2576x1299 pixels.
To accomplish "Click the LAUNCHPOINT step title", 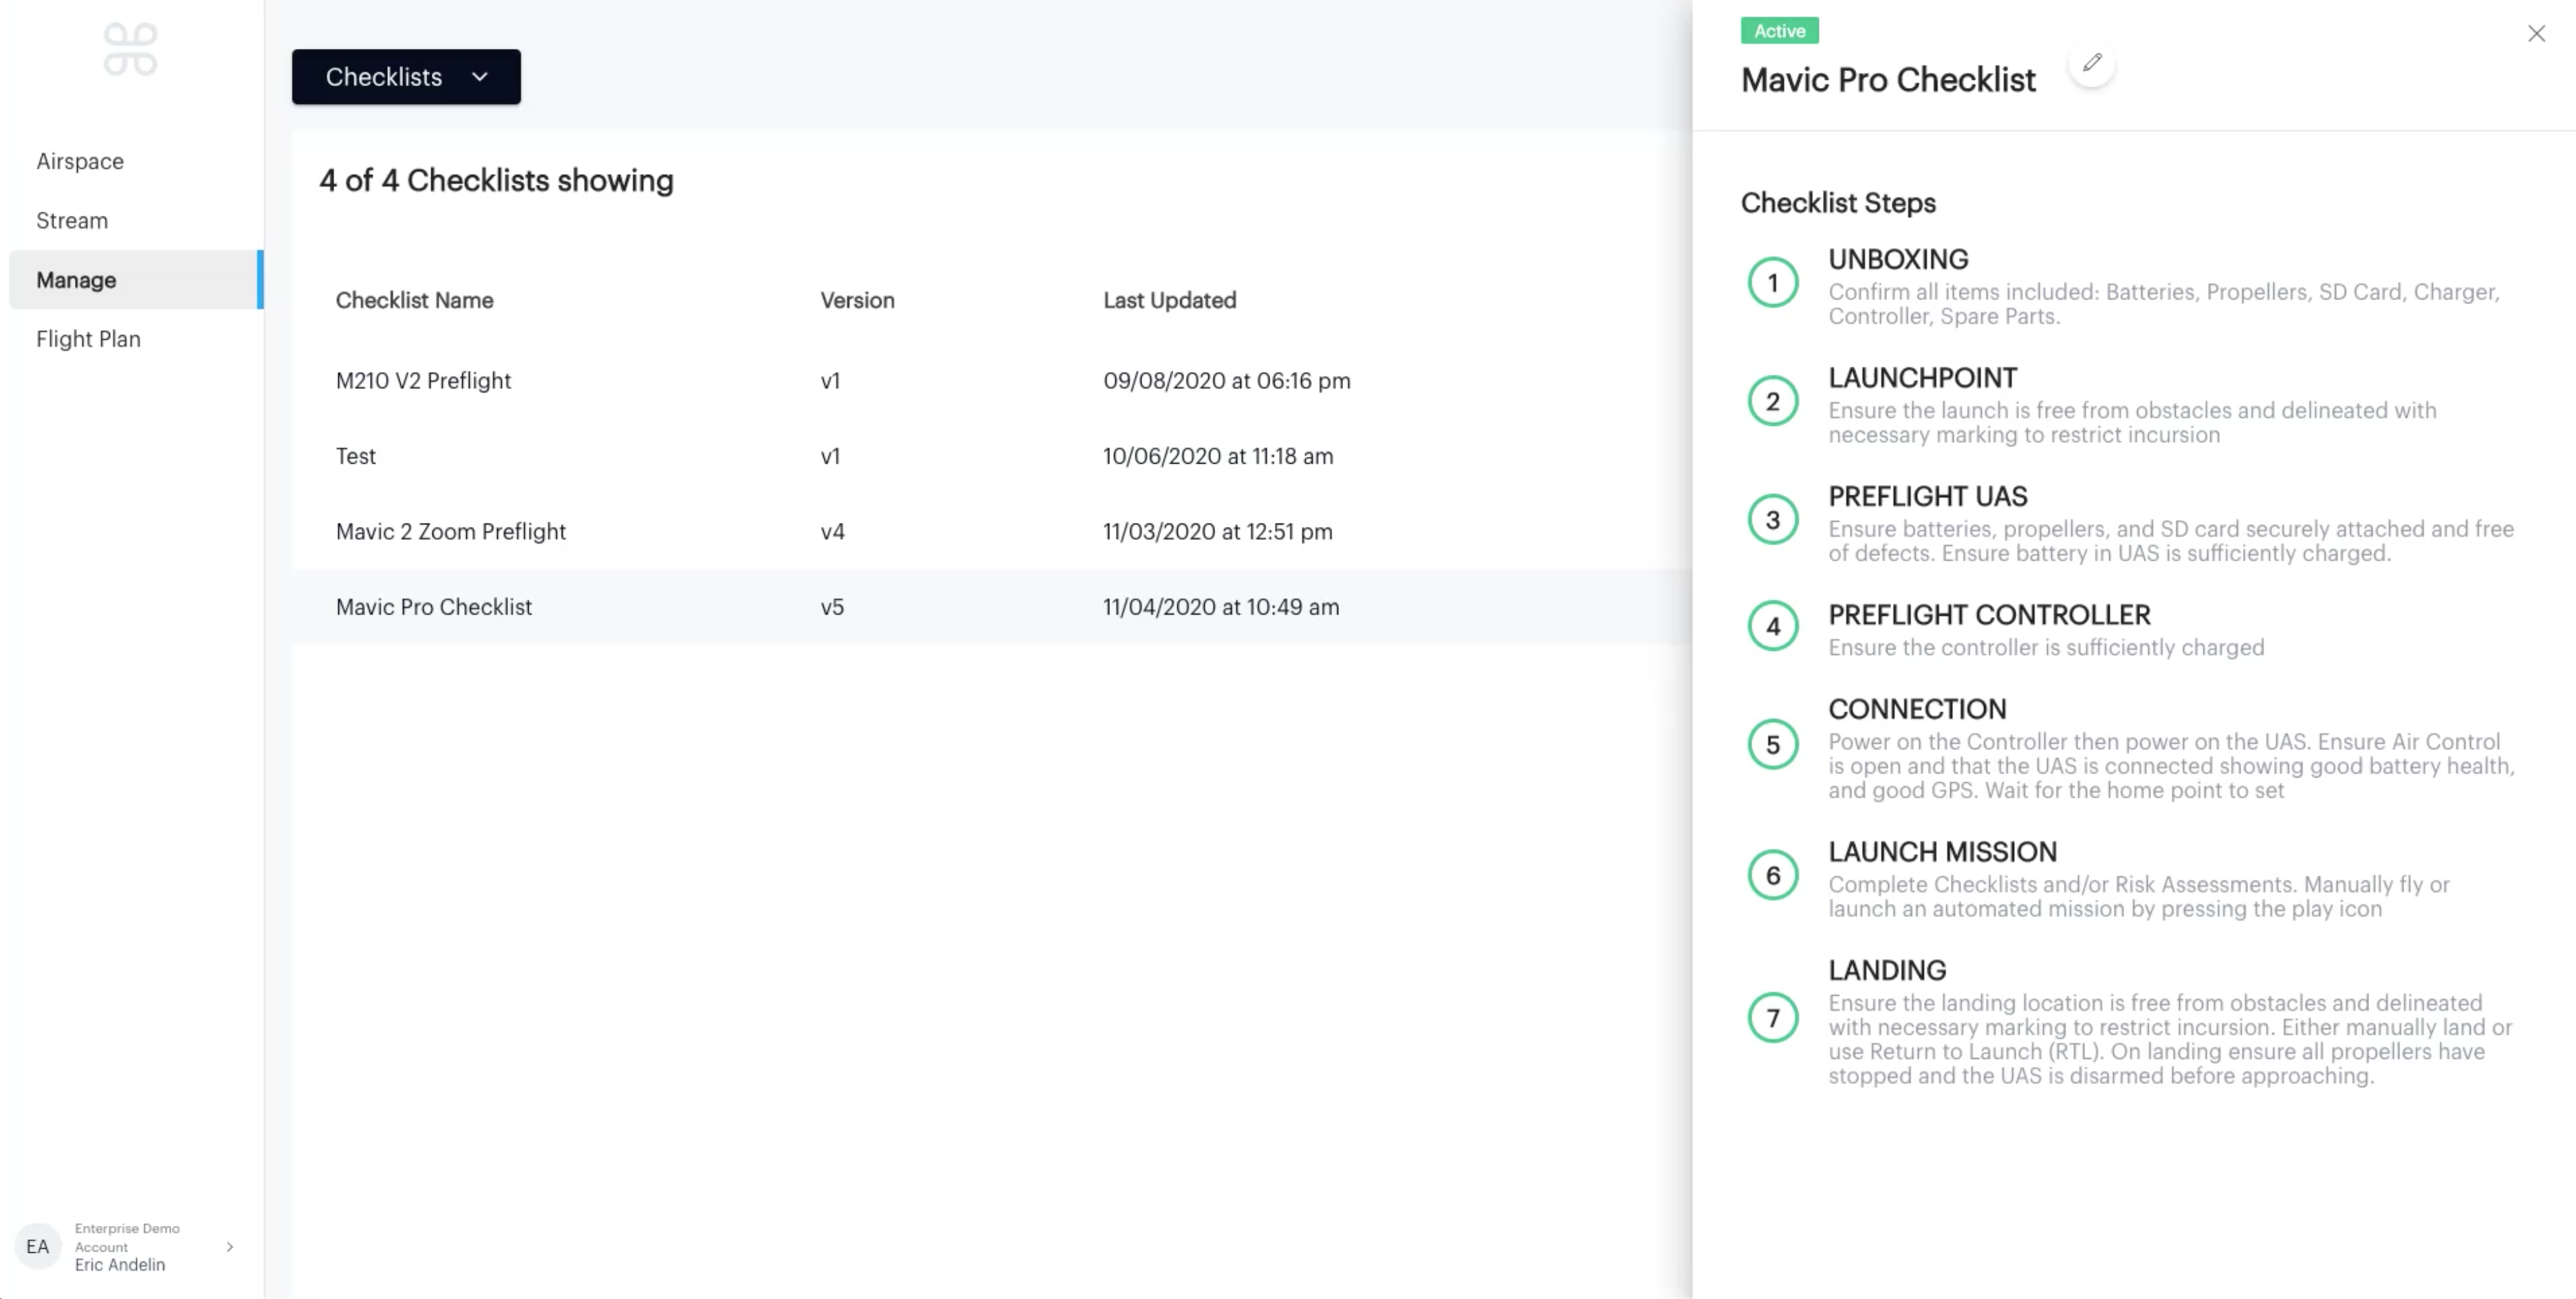I will [x=1922, y=377].
